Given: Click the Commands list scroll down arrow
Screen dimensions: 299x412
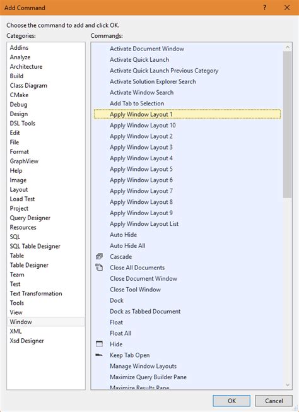Looking at the screenshot, I should [x=288, y=385].
